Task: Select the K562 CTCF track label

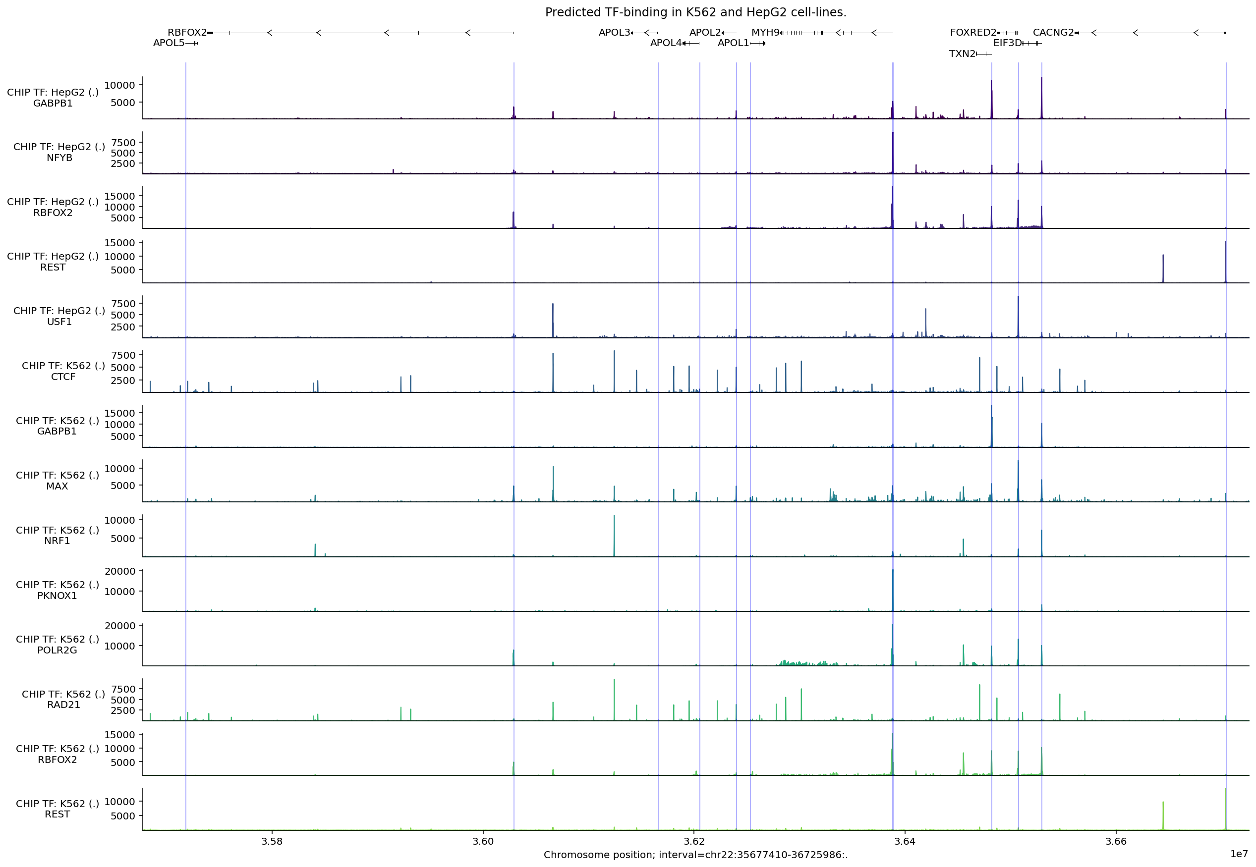Action: 63,371
